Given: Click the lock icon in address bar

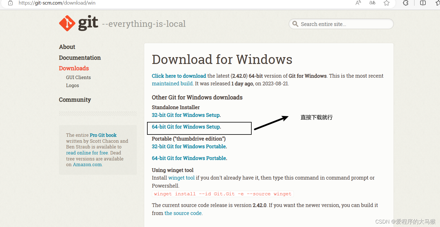Looking at the screenshot, I should [x=10, y=3].
